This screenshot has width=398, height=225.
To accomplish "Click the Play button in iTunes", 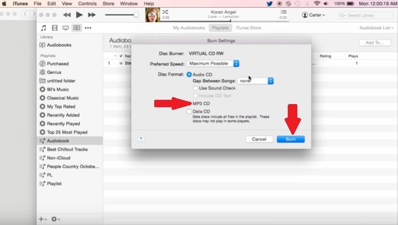I will (x=79, y=15).
